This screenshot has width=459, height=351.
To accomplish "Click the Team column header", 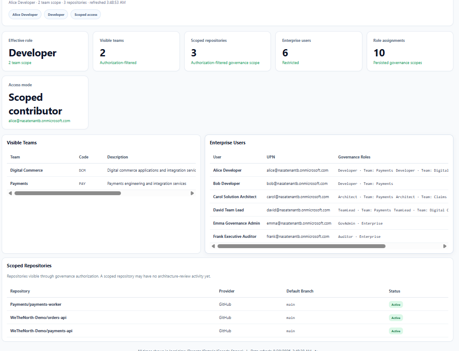I will 15,157.
